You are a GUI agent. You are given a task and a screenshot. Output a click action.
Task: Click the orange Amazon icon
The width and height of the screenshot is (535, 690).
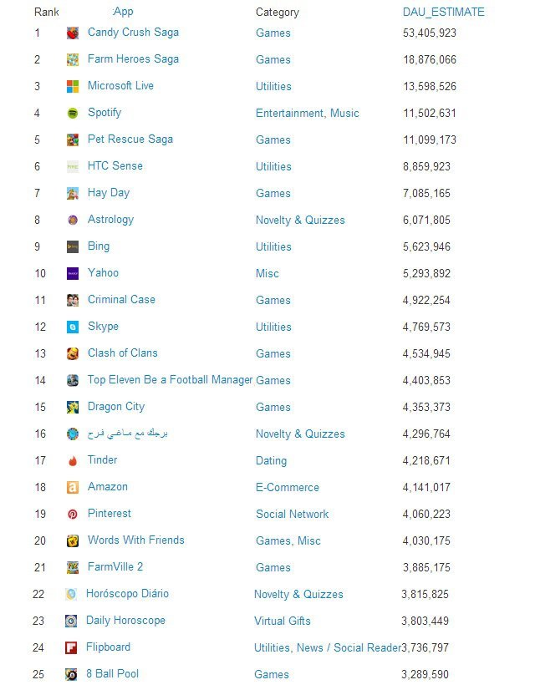73,487
